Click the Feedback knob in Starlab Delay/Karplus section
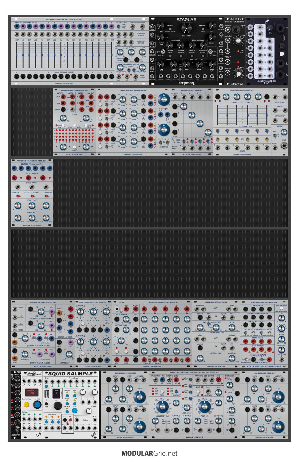299x459 pixels. click(192, 45)
